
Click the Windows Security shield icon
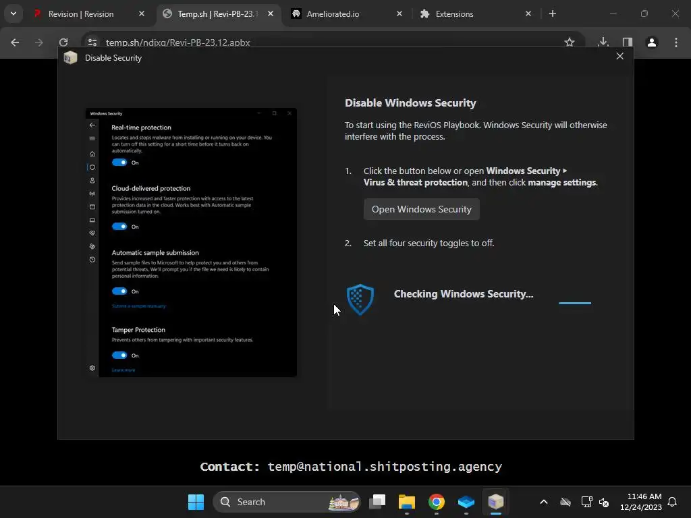[x=360, y=299]
